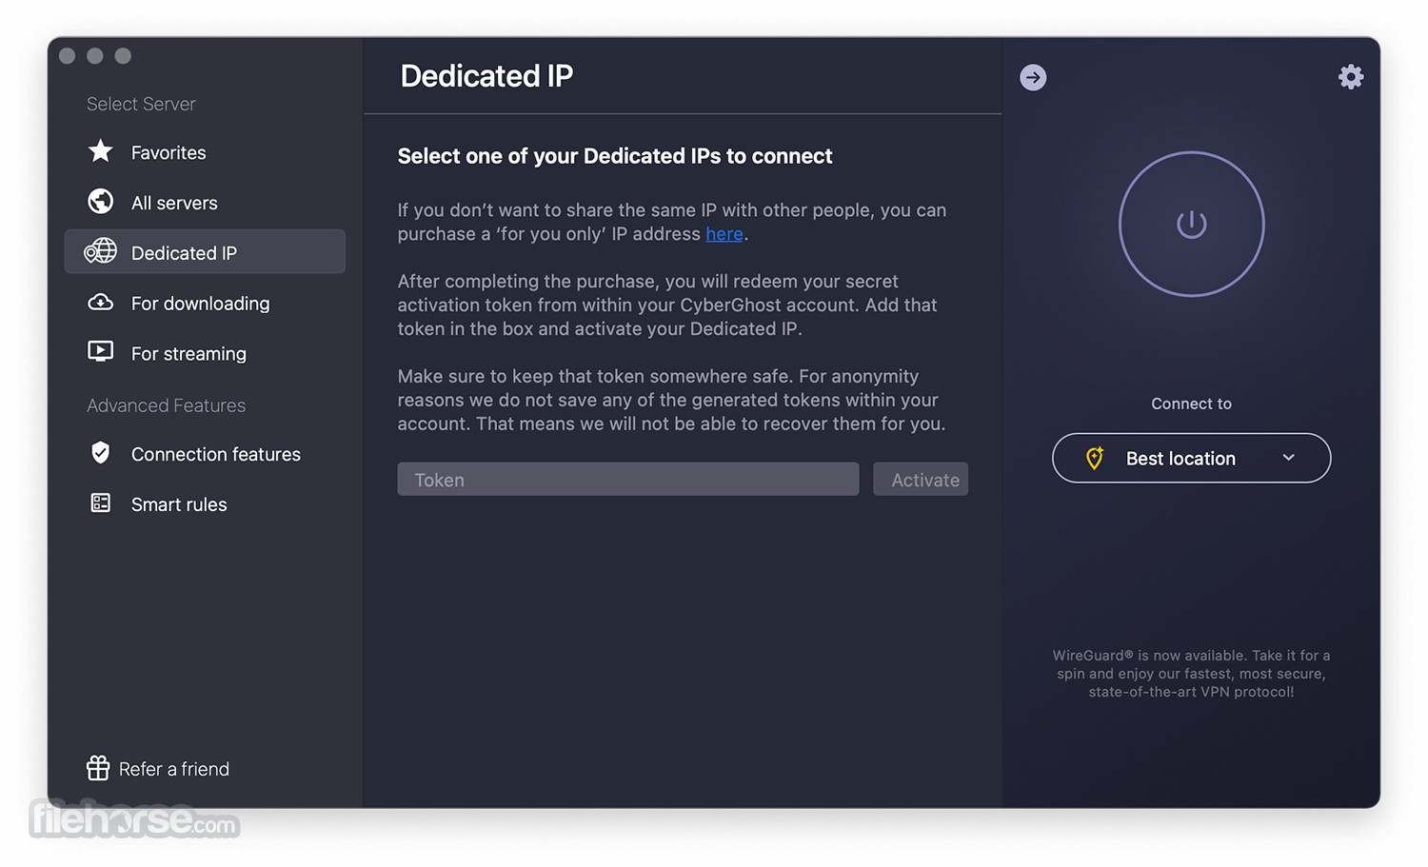Image resolution: width=1428 pixels, height=867 pixels.
Task: Click the Smart rules list icon
Action: point(100,503)
